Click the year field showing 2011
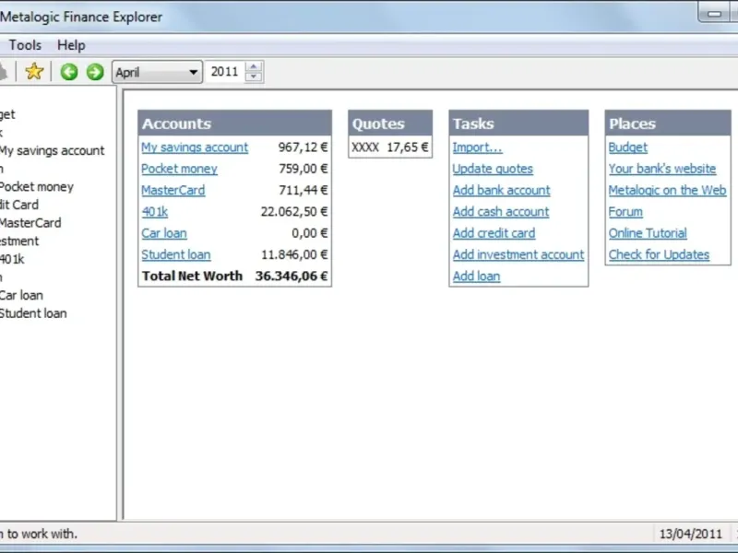This screenshot has width=738, height=553. (x=225, y=72)
